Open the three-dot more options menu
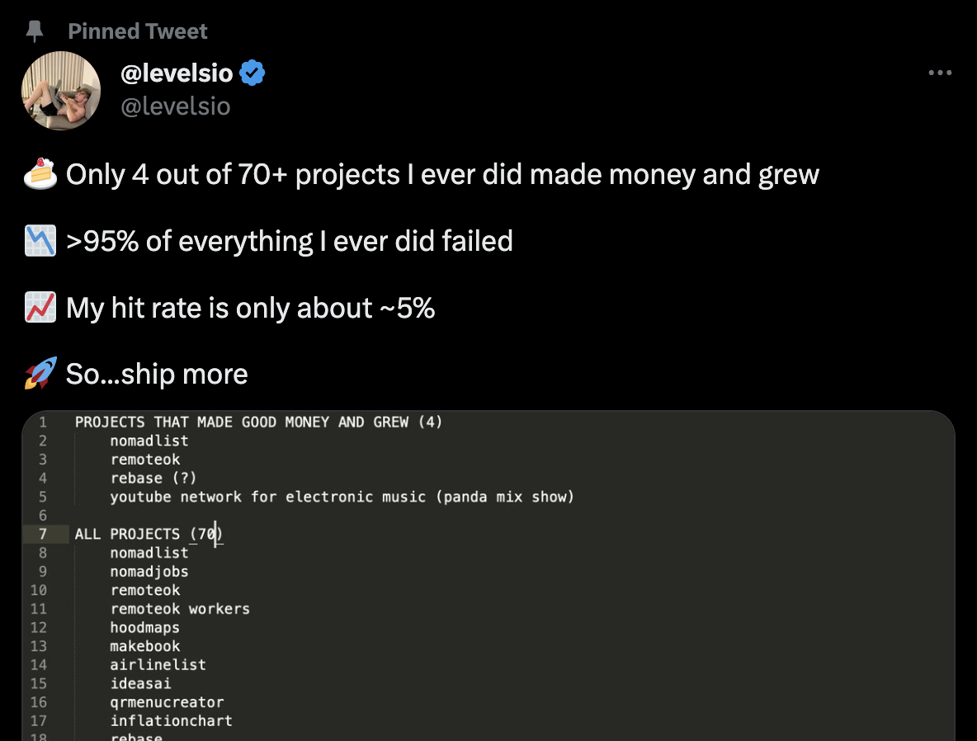Viewport: 977px width, 741px height. [x=940, y=73]
